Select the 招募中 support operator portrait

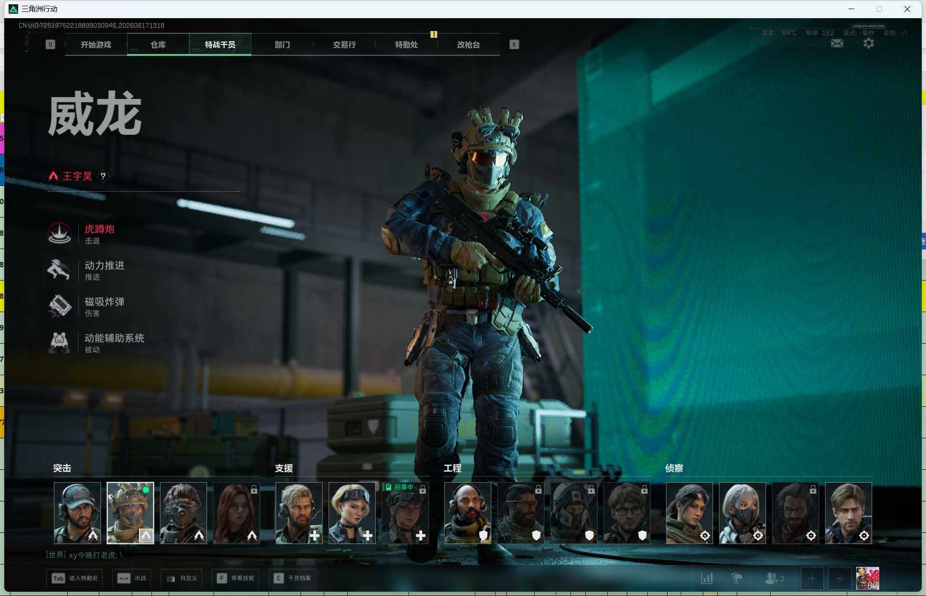tap(405, 513)
